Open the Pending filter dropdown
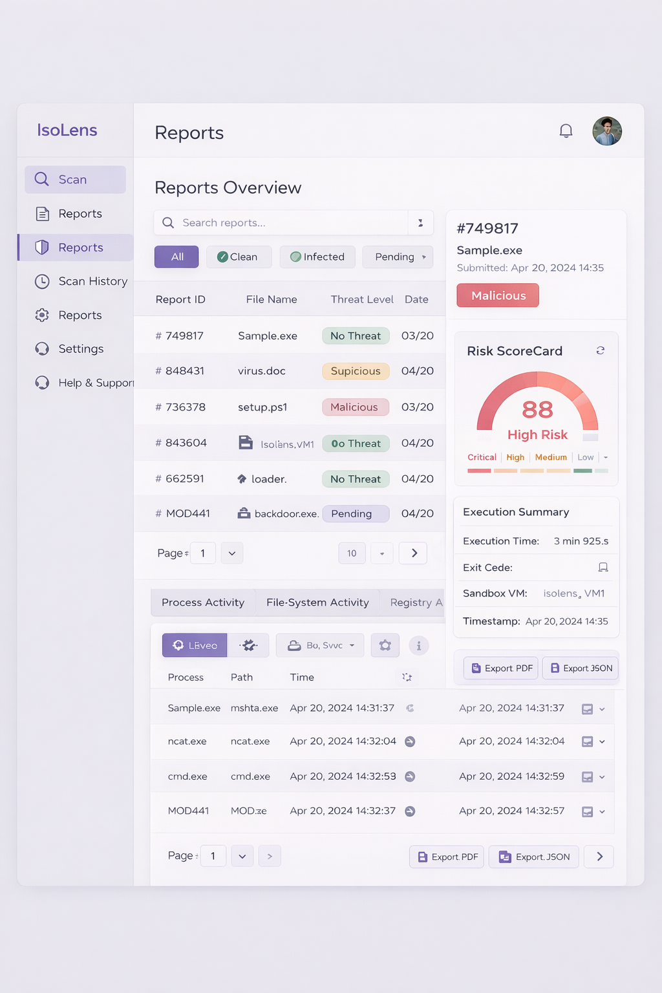The width and height of the screenshot is (662, 993). (397, 257)
